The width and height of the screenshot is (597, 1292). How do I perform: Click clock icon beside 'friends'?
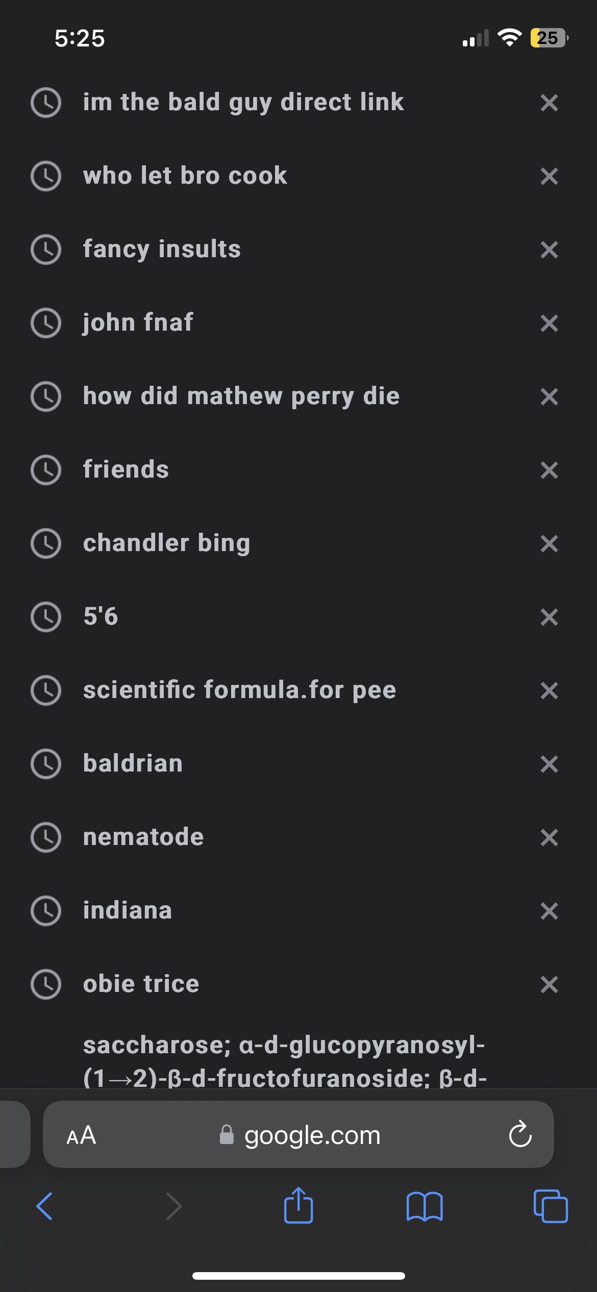pos(46,469)
